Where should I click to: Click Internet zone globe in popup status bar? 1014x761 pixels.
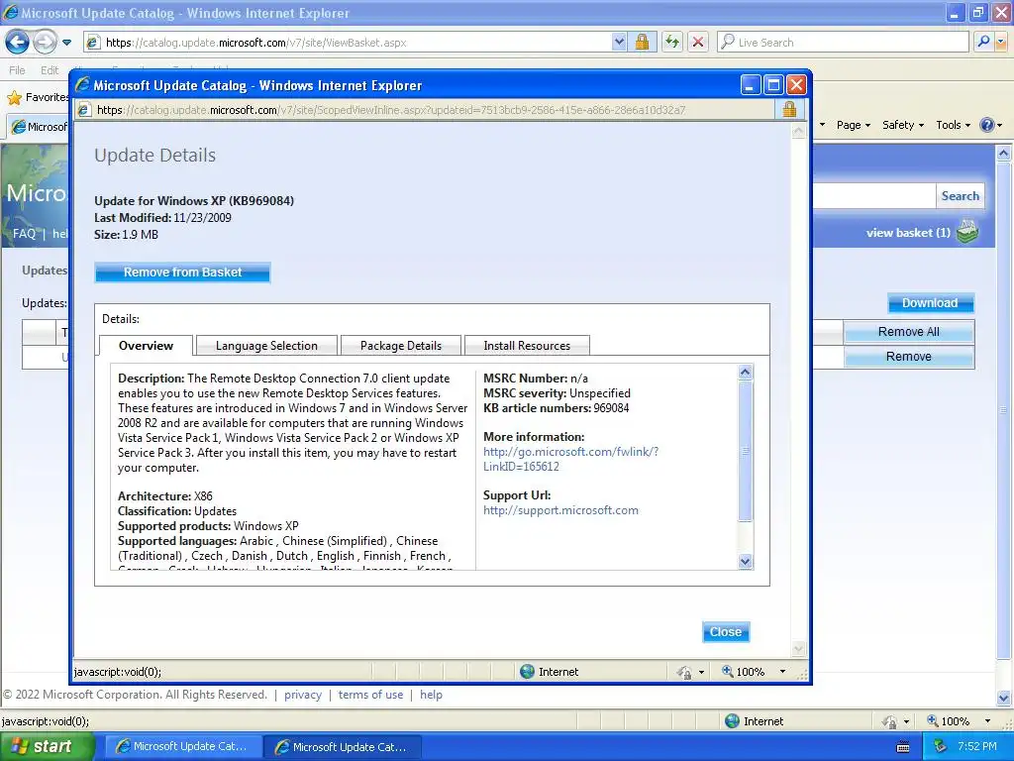[x=527, y=672]
